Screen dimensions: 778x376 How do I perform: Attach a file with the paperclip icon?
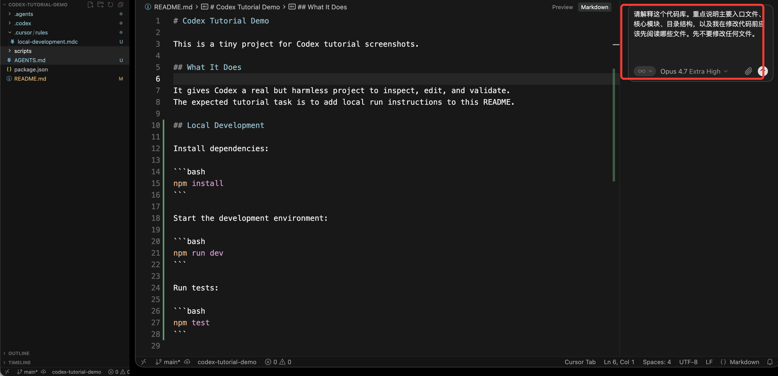748,71
